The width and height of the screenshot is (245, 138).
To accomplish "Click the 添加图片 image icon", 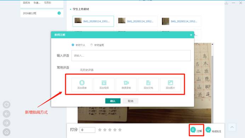I will (x=170, y=83).
